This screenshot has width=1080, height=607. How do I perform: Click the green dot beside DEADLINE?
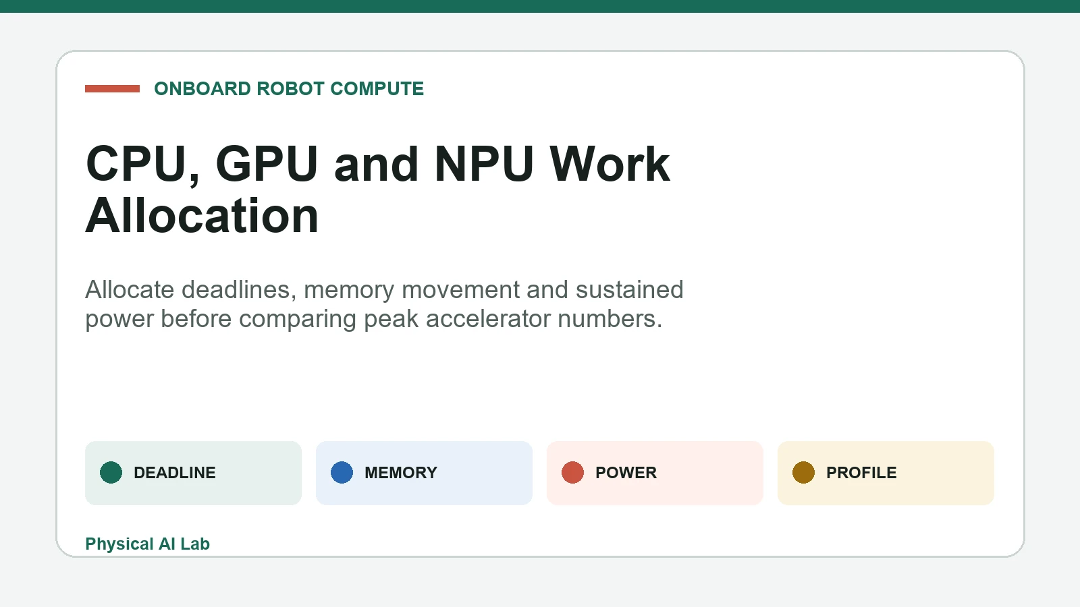pos(111,473)
